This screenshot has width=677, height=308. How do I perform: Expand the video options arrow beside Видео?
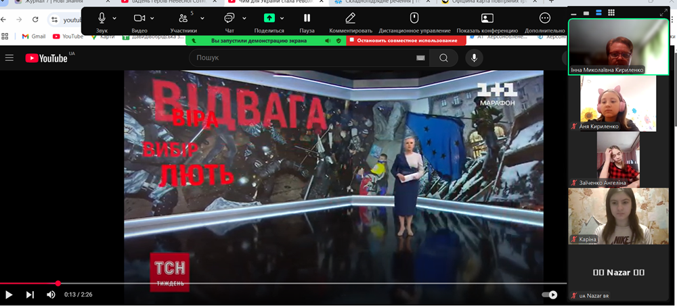(x=152, y=18)
